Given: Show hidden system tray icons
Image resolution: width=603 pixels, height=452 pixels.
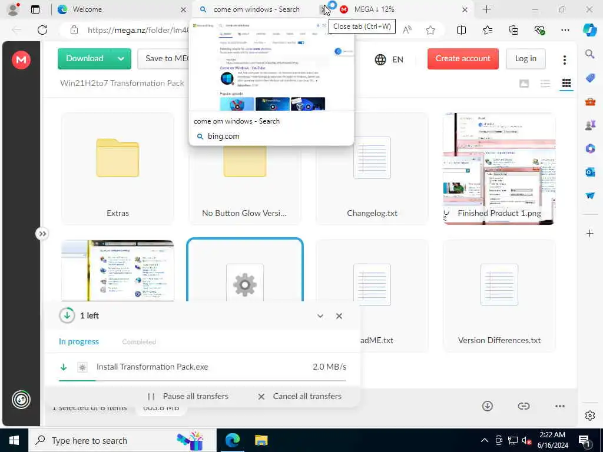Looking at the screenshot, I should pyautogui.click(x=485, y=440).
